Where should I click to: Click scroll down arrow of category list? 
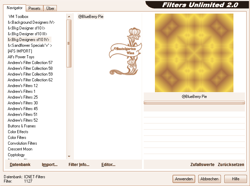[69, 156]
